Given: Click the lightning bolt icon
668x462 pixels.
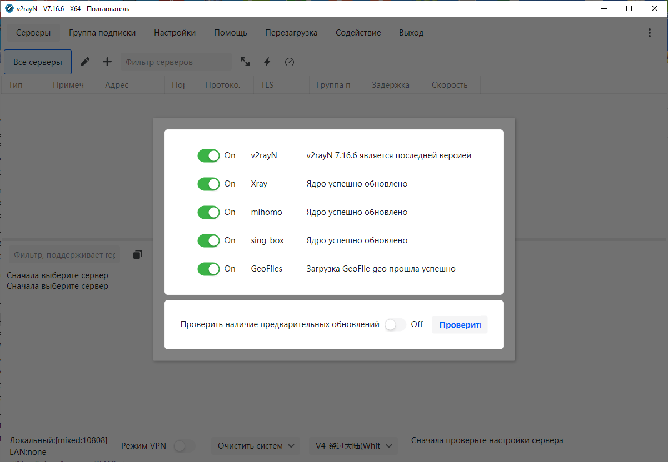Looking at the screenshot, I should pyautogui.click(x=267, y=62).
